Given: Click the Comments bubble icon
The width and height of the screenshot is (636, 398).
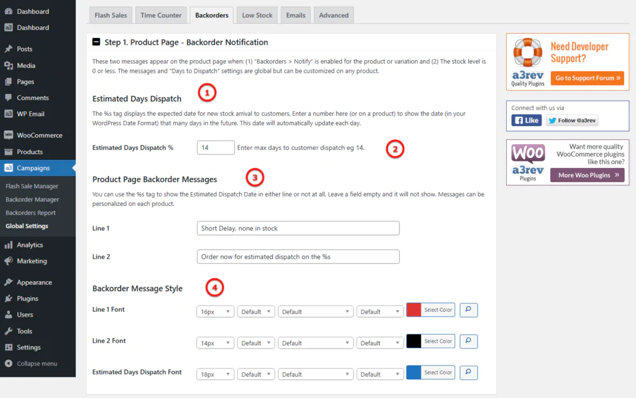Looking at the screenshot, I should 9,98.
